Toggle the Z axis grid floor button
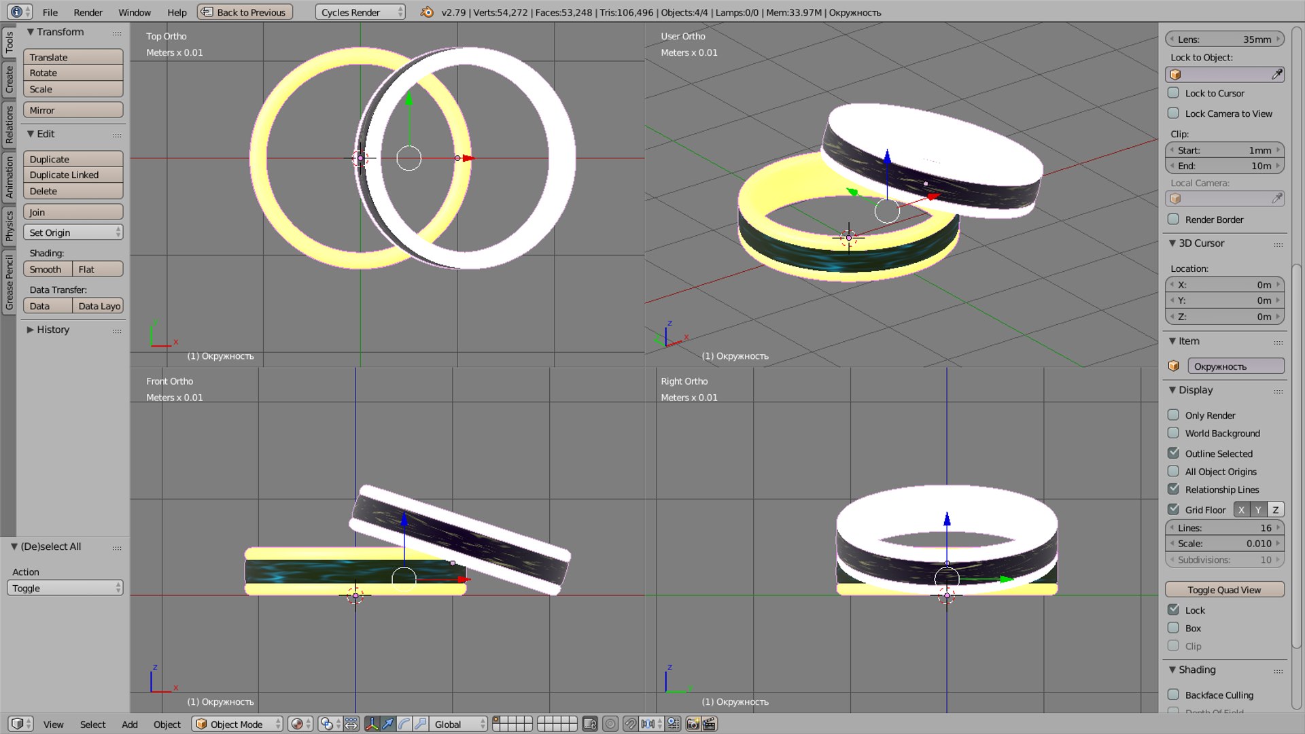This screenshot has width=1305, height=734. click(x=1276, y=510)
